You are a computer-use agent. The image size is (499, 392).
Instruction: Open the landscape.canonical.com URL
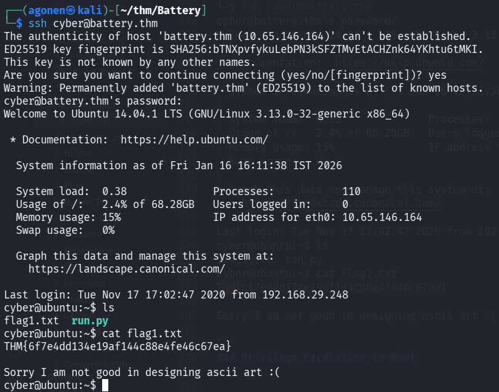click(x=126, y=269)
